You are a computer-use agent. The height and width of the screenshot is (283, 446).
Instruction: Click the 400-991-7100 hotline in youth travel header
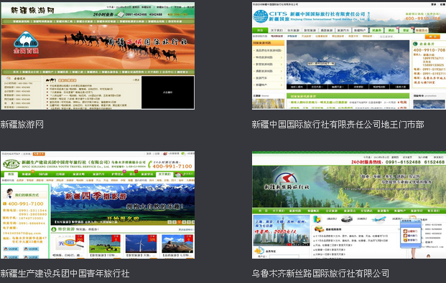pyautogui.click(x=172, y=166)
